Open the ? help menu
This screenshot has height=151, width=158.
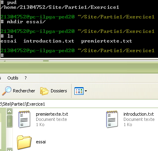26,78
